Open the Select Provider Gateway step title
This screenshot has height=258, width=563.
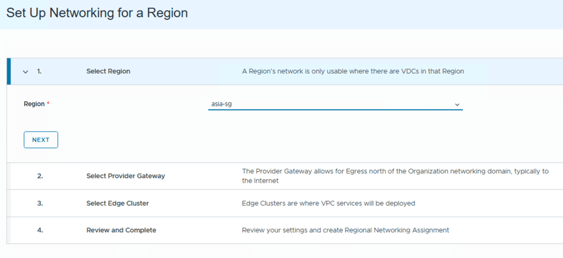(x=126, y=176)
